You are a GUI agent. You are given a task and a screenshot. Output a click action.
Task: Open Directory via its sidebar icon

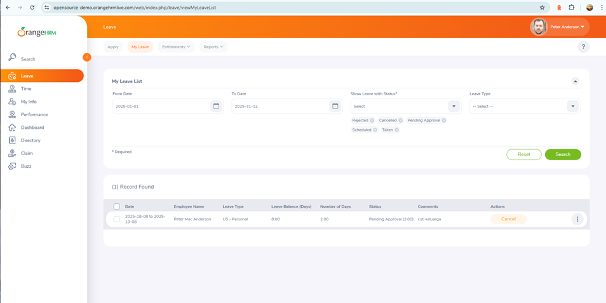pyautogui.click(x=12, y=140)
